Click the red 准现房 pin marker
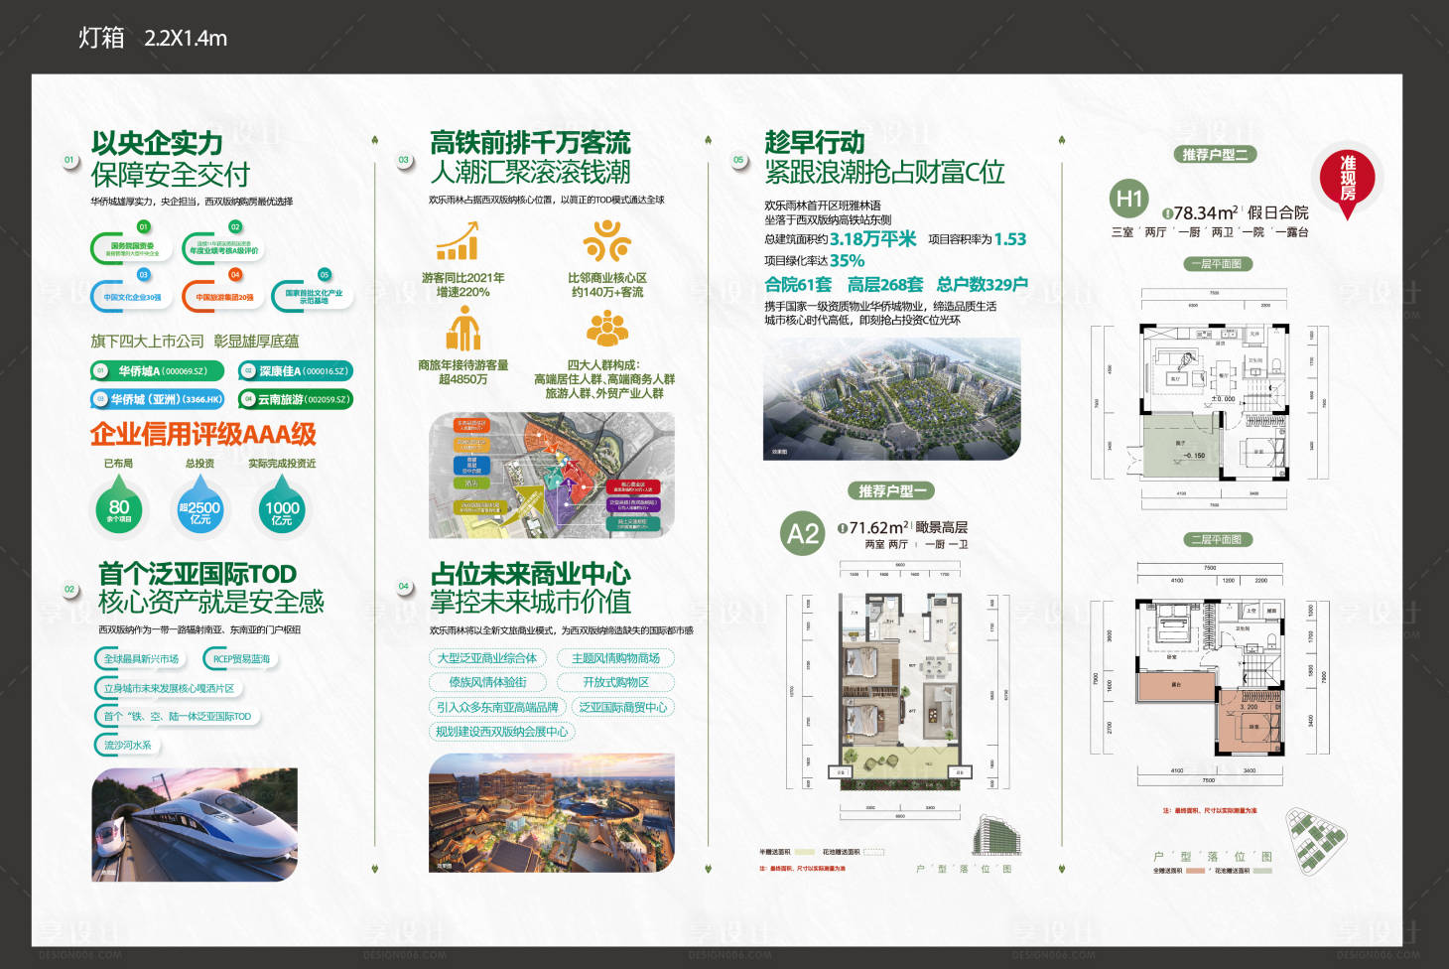 pyautogui.click(x=1347, y=181)
